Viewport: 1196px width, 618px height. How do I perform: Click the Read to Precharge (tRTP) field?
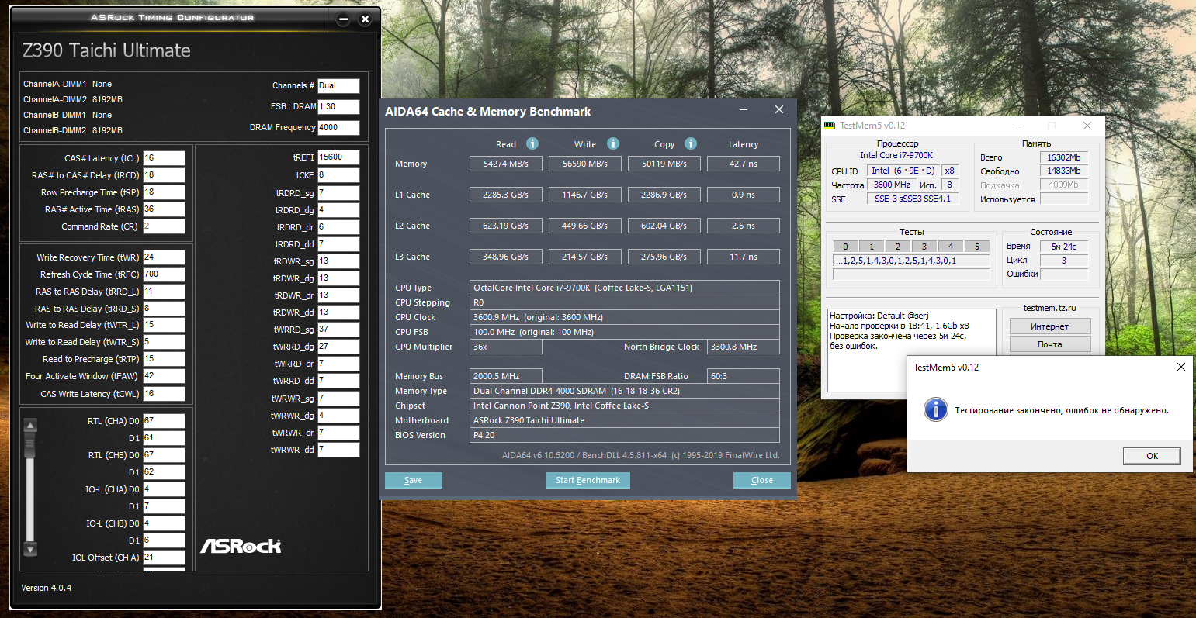[164, 359]
